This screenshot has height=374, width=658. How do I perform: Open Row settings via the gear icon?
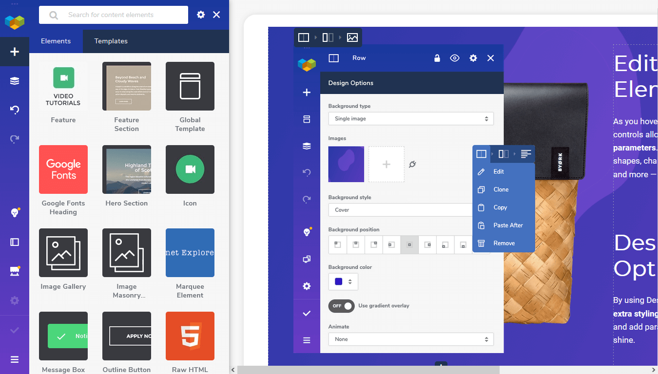tap(473, 57)
